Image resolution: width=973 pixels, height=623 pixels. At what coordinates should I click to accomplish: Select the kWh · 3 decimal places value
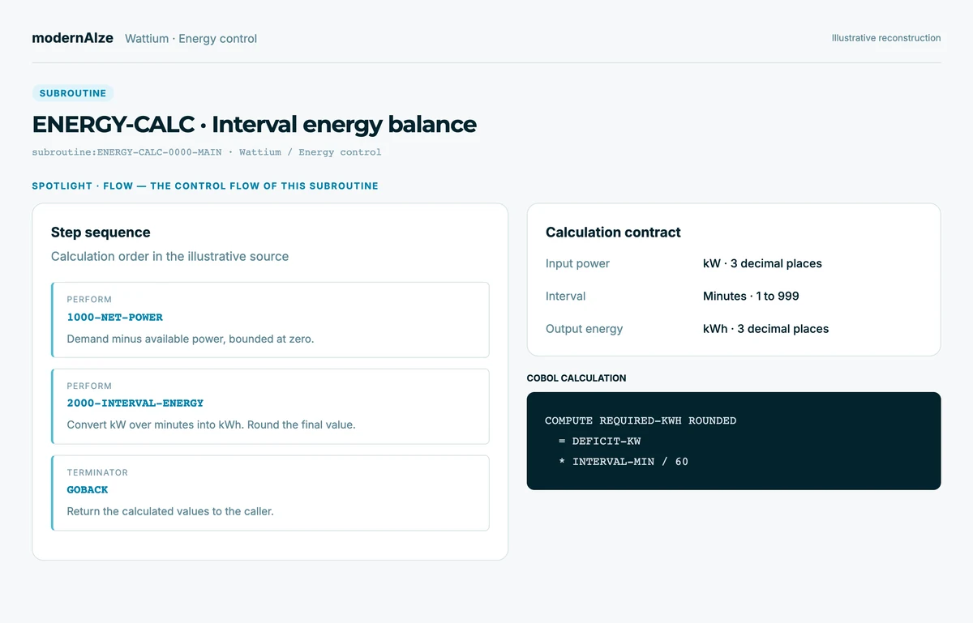click(x=765, y=329)
